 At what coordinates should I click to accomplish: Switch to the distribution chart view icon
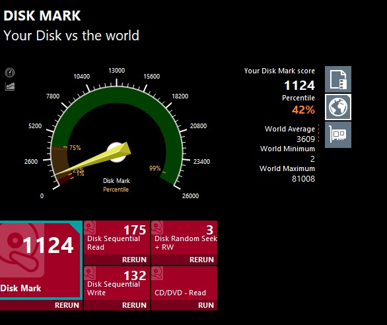(x=10, y=86)
